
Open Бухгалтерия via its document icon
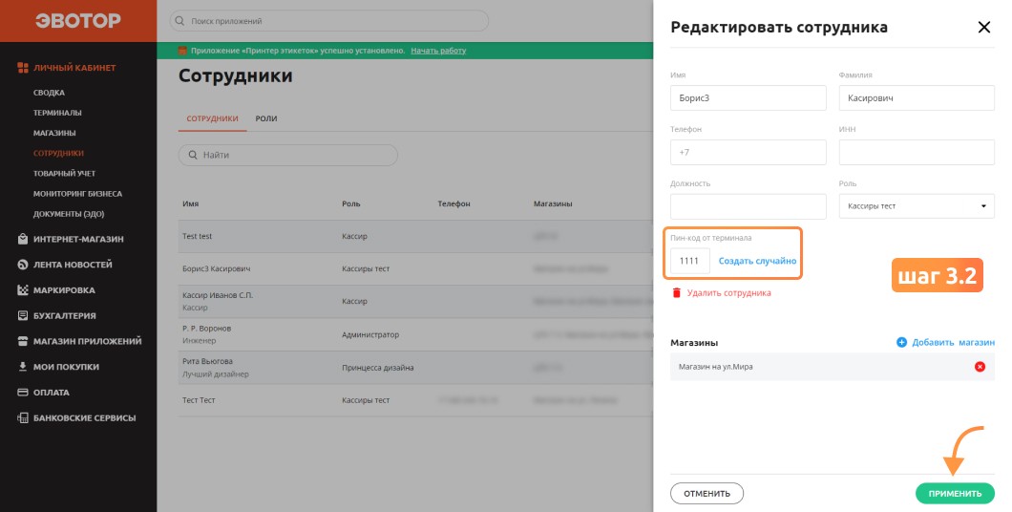coord(23,316)
